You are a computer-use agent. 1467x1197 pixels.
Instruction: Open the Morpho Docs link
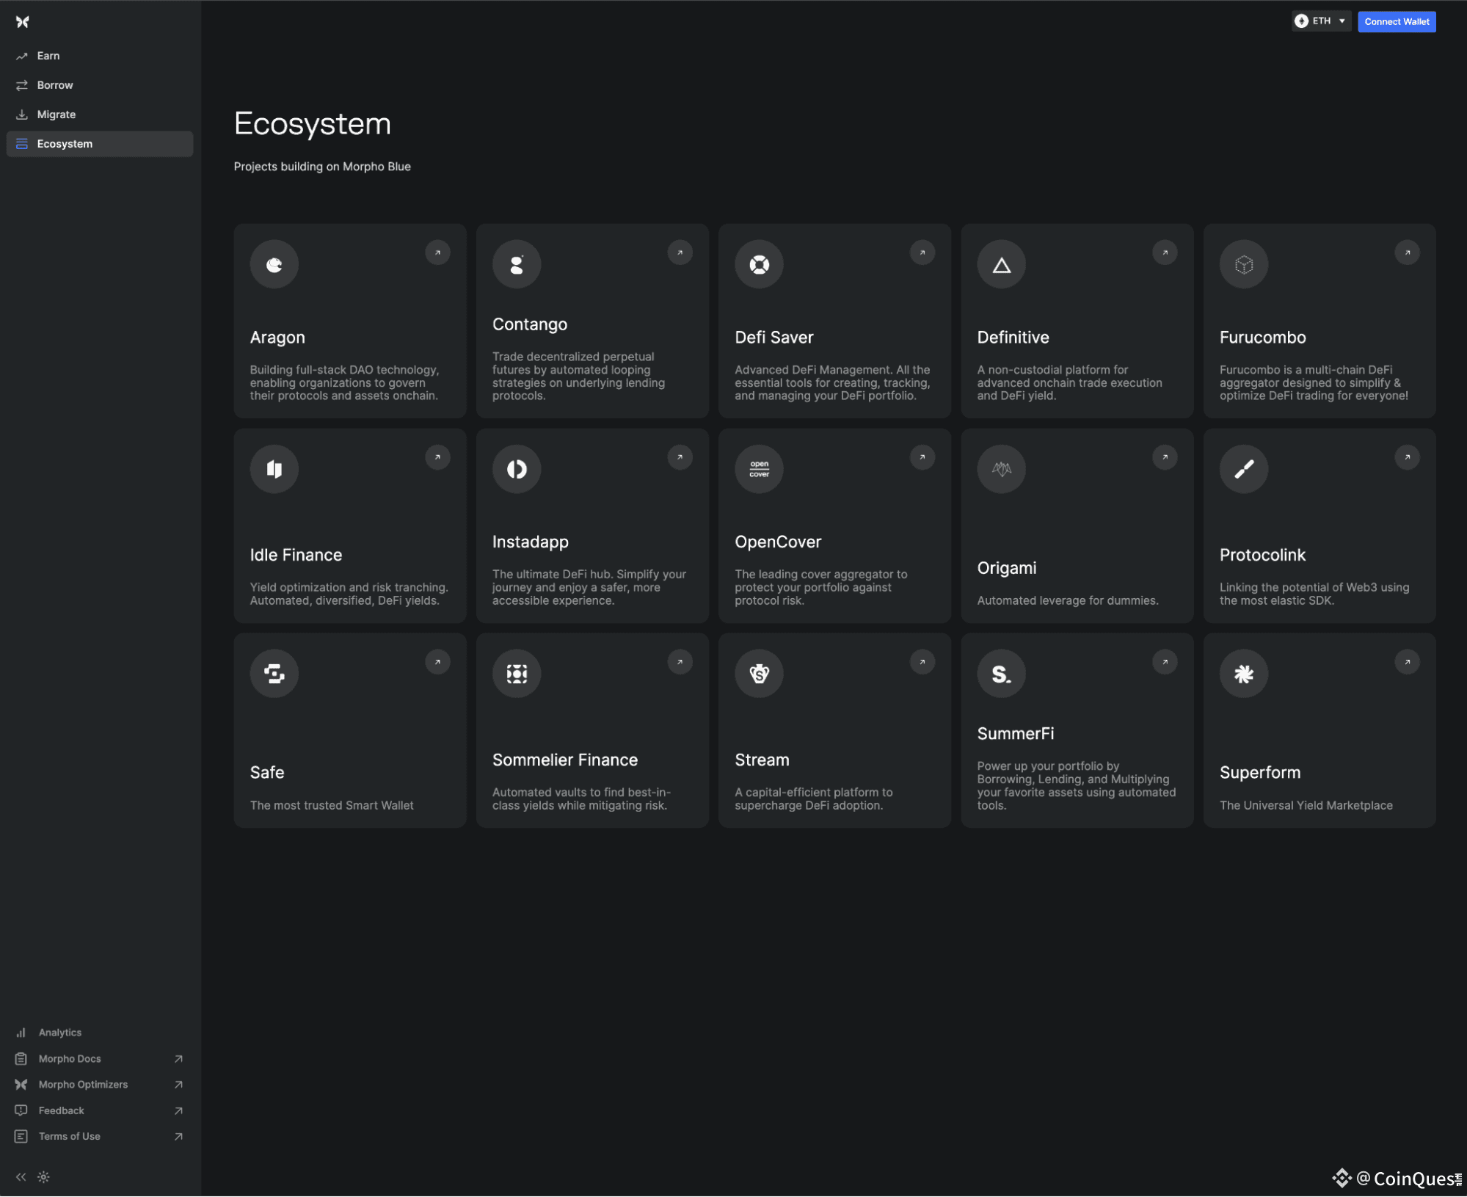(70, 1058)
